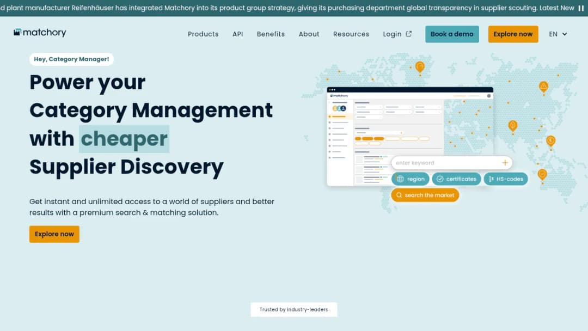The width and height of the screenshot is (588, 331).
Task: Select the region filter chip
Action: [411, 179]
